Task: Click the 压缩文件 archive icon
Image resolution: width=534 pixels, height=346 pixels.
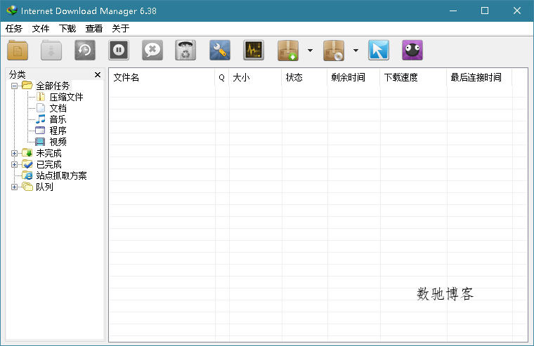Action: click(41, 97)
